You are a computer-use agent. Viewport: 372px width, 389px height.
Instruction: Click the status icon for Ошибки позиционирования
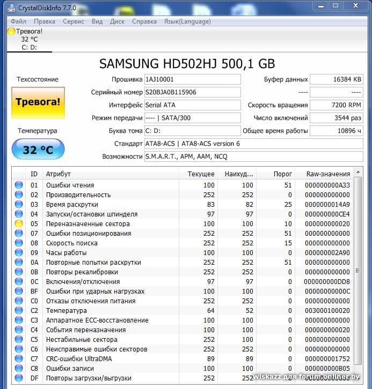click(x=19, y=233)
